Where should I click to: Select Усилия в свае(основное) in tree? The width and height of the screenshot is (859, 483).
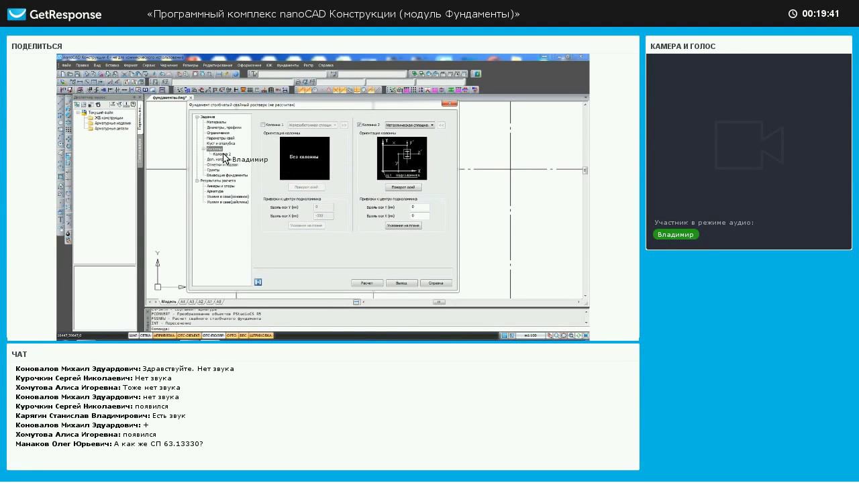tap(228, 197)
